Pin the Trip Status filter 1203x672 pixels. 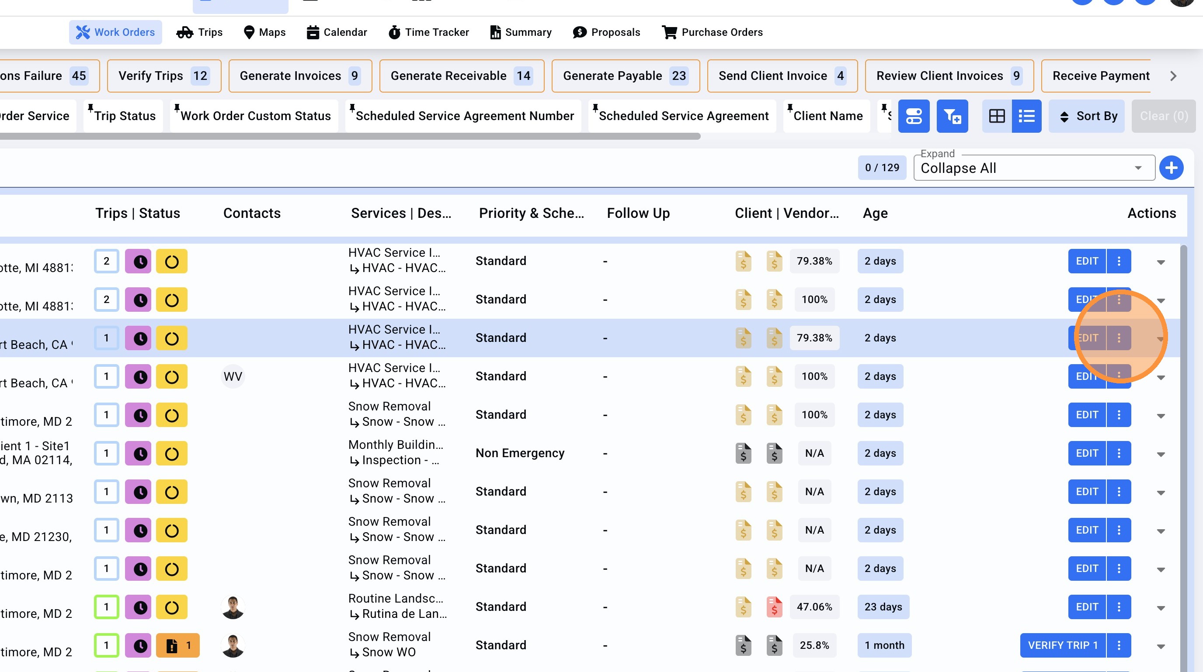click(90, 108)
